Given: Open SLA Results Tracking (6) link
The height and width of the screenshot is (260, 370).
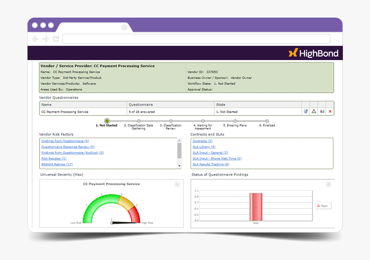Looking at the screenshot, I should (x=211, y=164).
